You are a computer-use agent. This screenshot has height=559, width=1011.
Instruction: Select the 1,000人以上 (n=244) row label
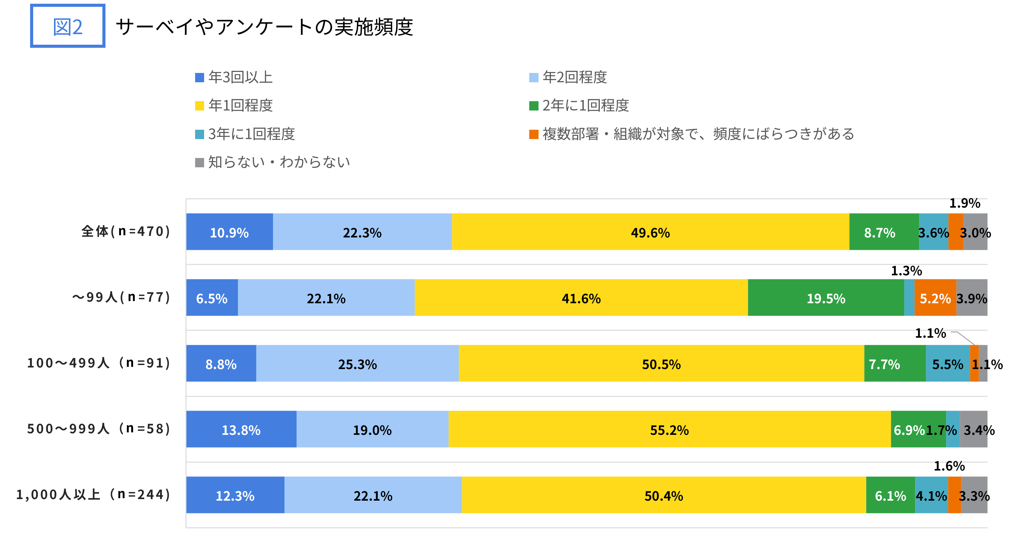click(x=93, y=494)
